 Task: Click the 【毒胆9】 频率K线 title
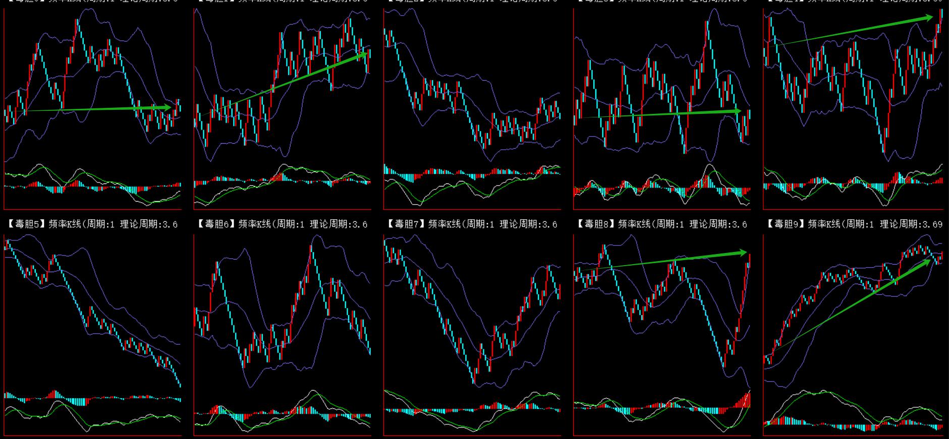coord(853,224)
